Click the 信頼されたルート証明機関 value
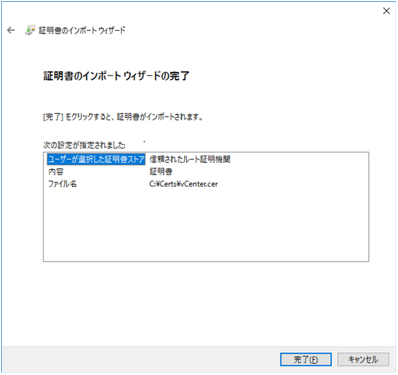398x375 pixels. click(x=190, y=159)
